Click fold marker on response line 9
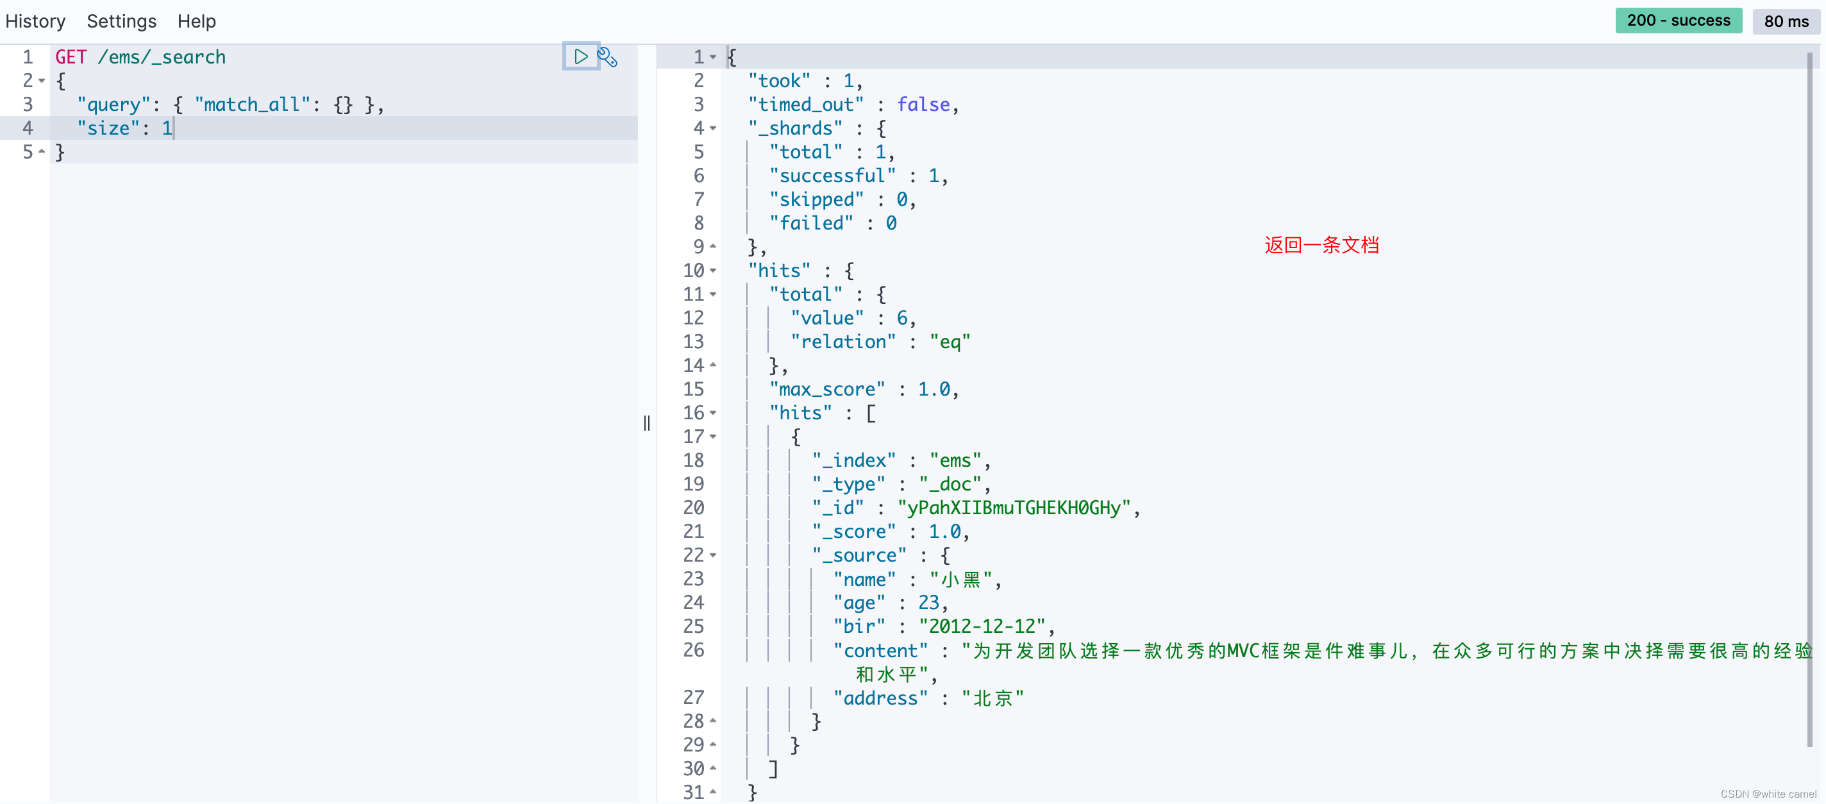The width and height of the screenshot is (1826, 804). pyautogui.click(x=713, y=247)
